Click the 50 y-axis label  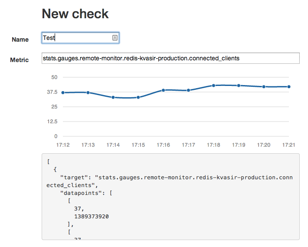pyautogui.click(x=54, y=77)
